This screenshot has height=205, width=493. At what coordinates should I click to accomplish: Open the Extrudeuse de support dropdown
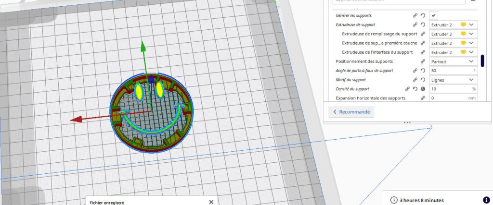[453, 24]
